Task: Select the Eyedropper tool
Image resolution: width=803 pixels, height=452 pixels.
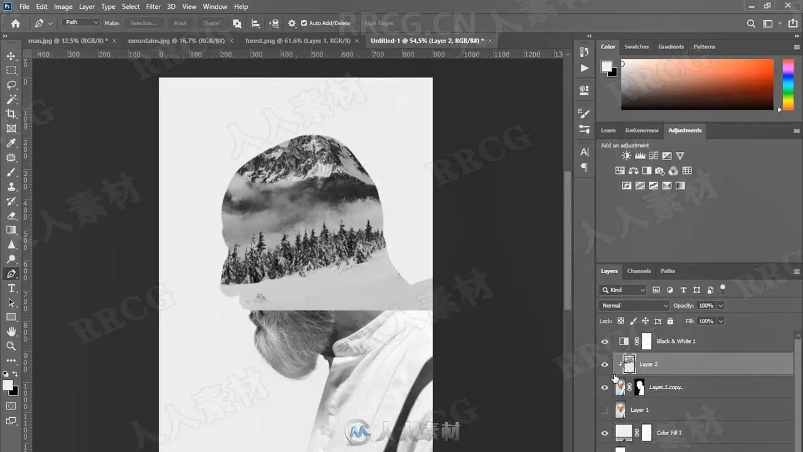Action: click(x=11, y=143)
